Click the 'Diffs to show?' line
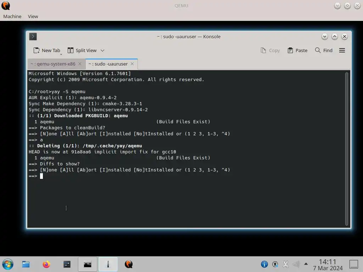Image resolution: width=363 pixels, height=272 pixels. (54, 164)
